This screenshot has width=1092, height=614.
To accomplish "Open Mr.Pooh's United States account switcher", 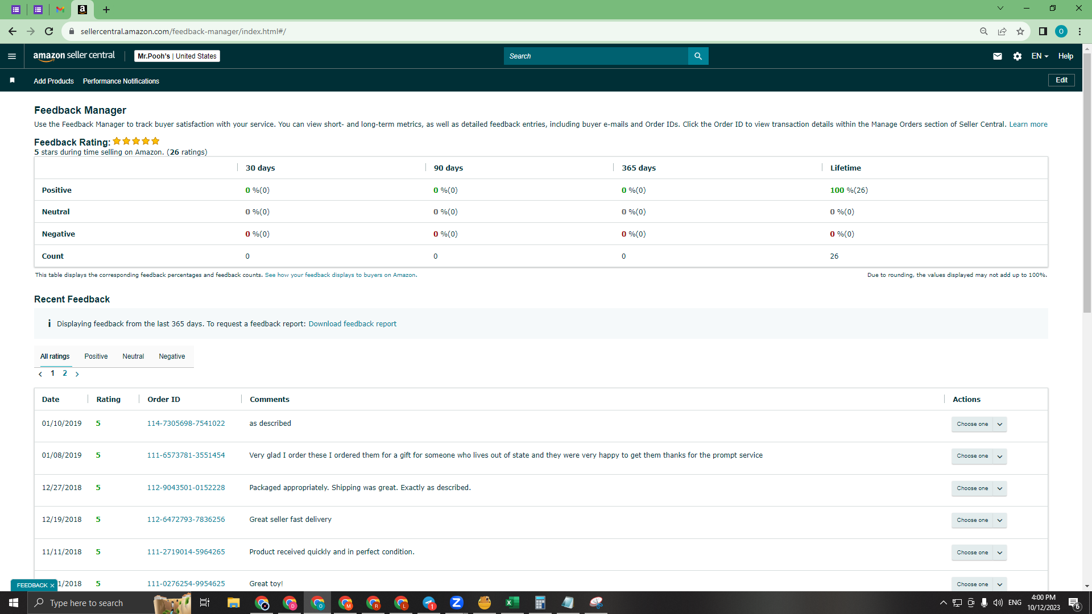I will point(177,56).
